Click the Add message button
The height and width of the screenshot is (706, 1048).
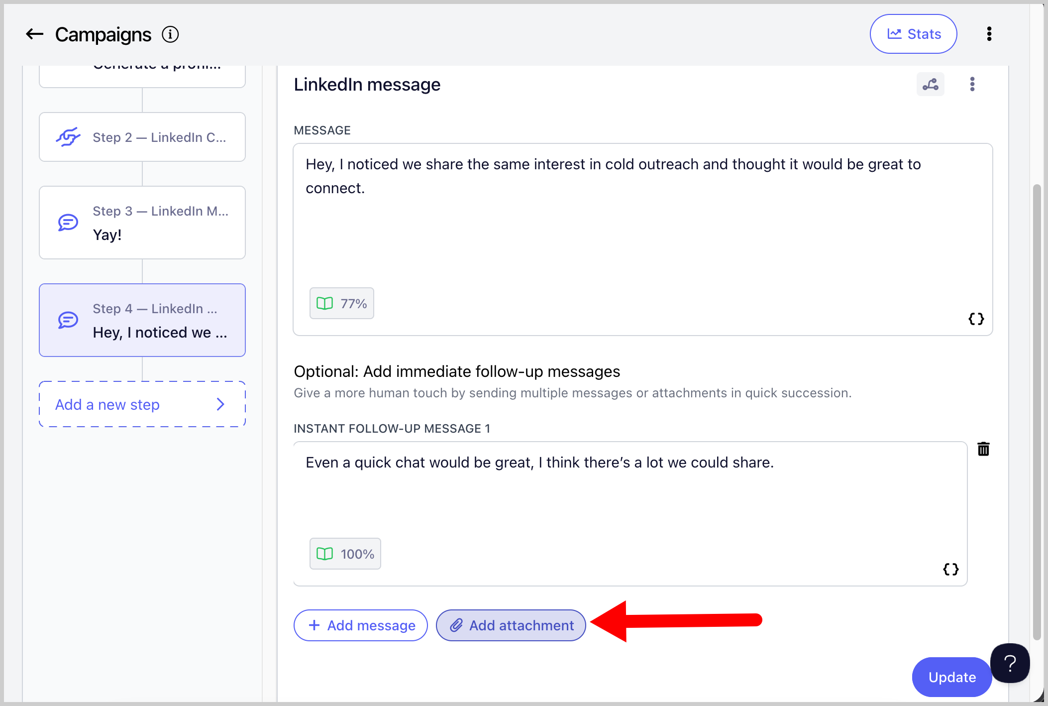[x=361, y=625]
